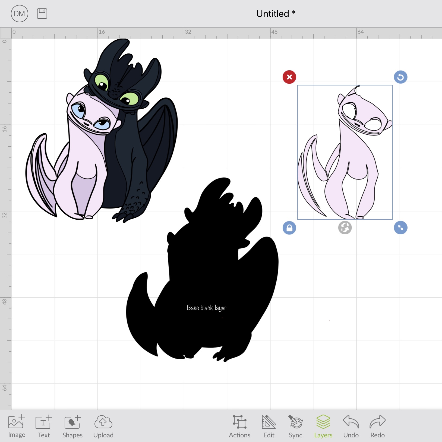
Task: Delete the selected light dragon image
Action: 289,77
